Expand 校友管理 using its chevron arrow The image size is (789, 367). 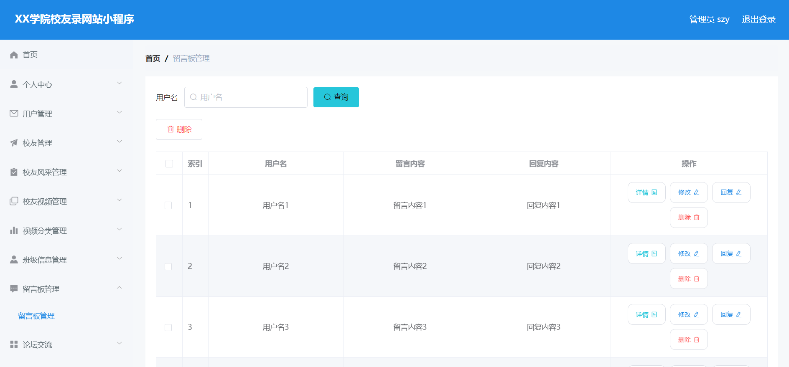pyautogui.click(x=120, y=142)
